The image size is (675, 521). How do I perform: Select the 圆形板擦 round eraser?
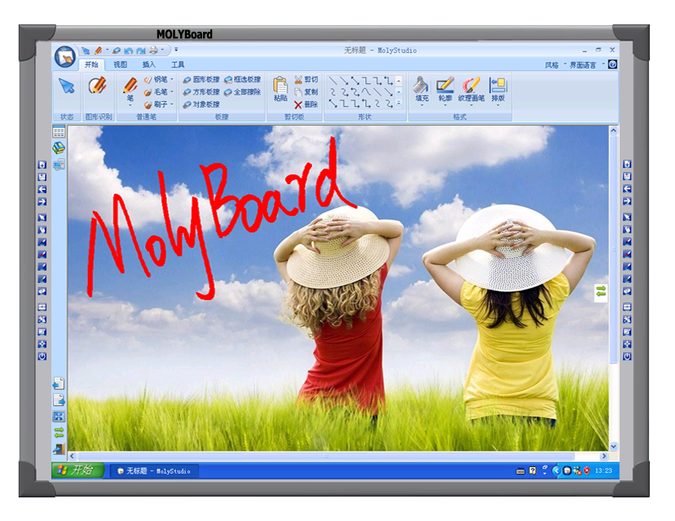pos(201,79)
